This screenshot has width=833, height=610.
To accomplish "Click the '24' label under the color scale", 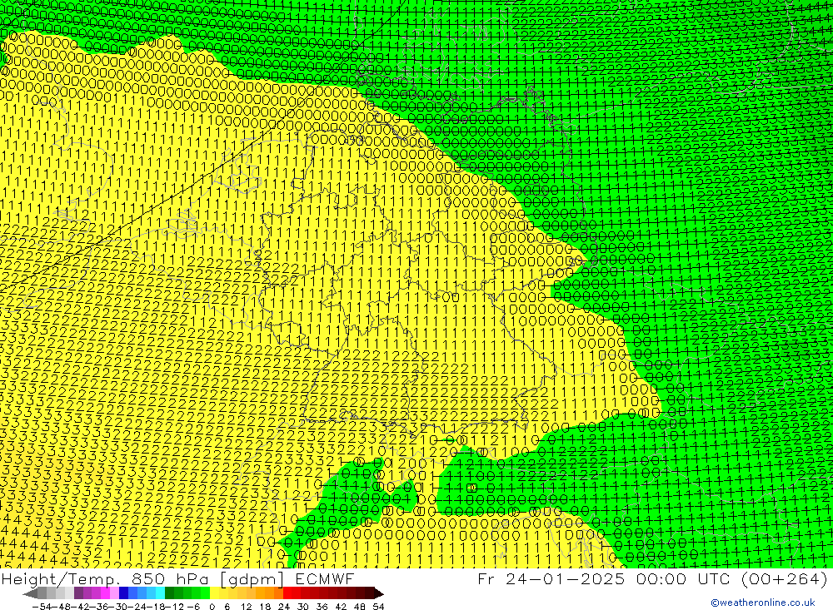I will (284, 607).
